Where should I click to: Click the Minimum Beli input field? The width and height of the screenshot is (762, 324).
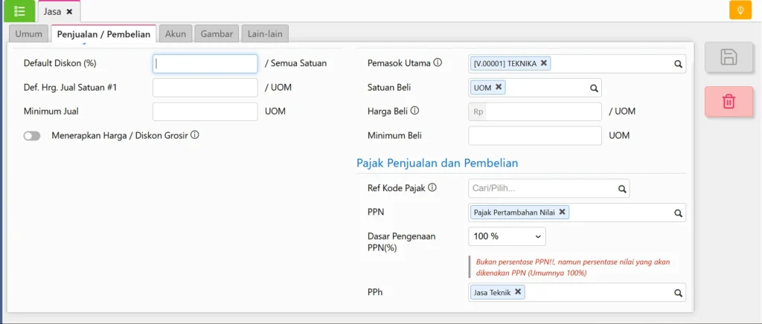(x=535, y=136)
